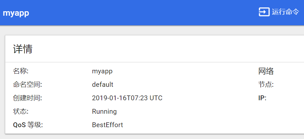The image size is (304, 139).
Task: Click the 节点 label
Action: (266, 85)
